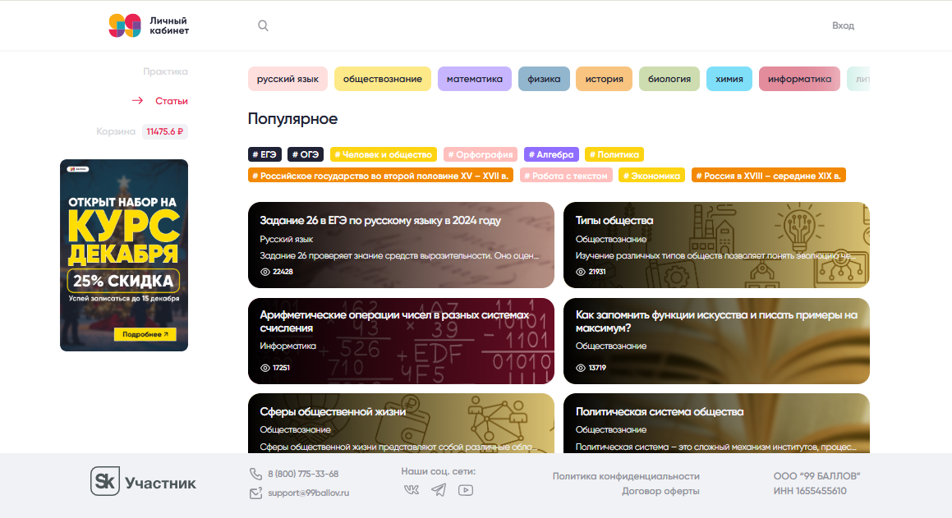This screenshot has width=952, height=518.
Task: Click the arrow icon beside Статьи
Action: coord(138,101)
